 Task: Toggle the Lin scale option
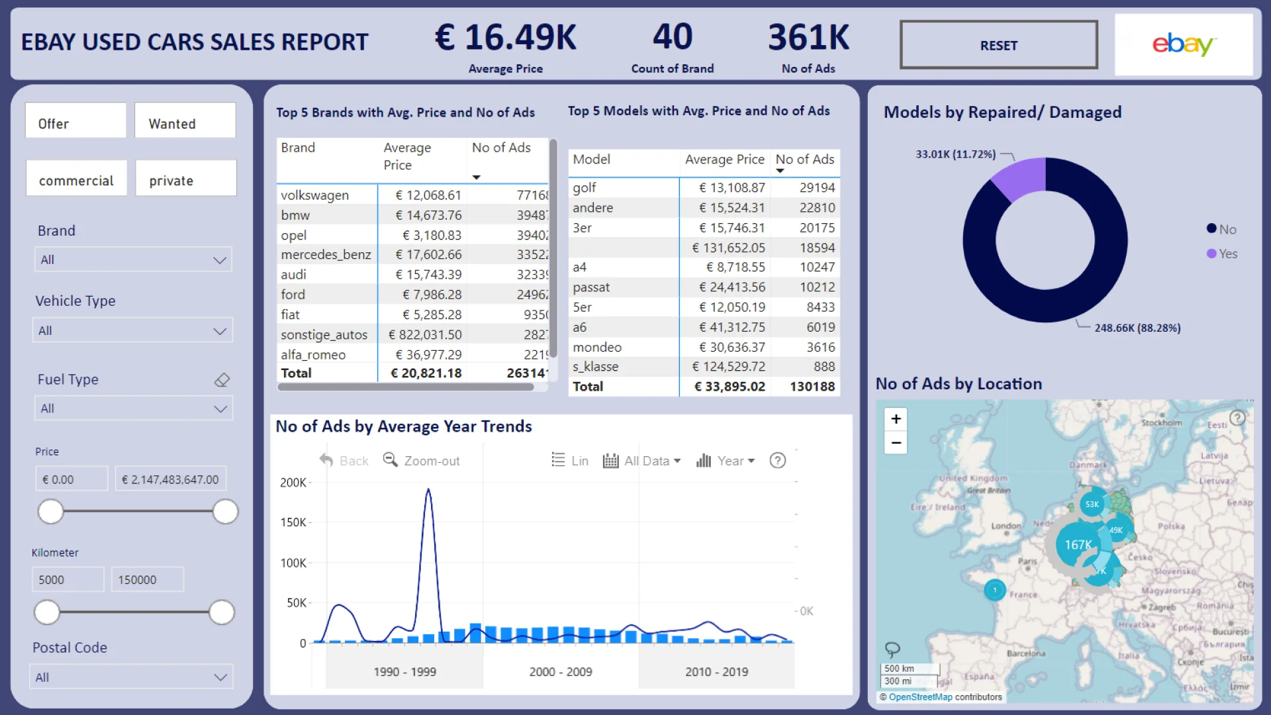point(570,461)
